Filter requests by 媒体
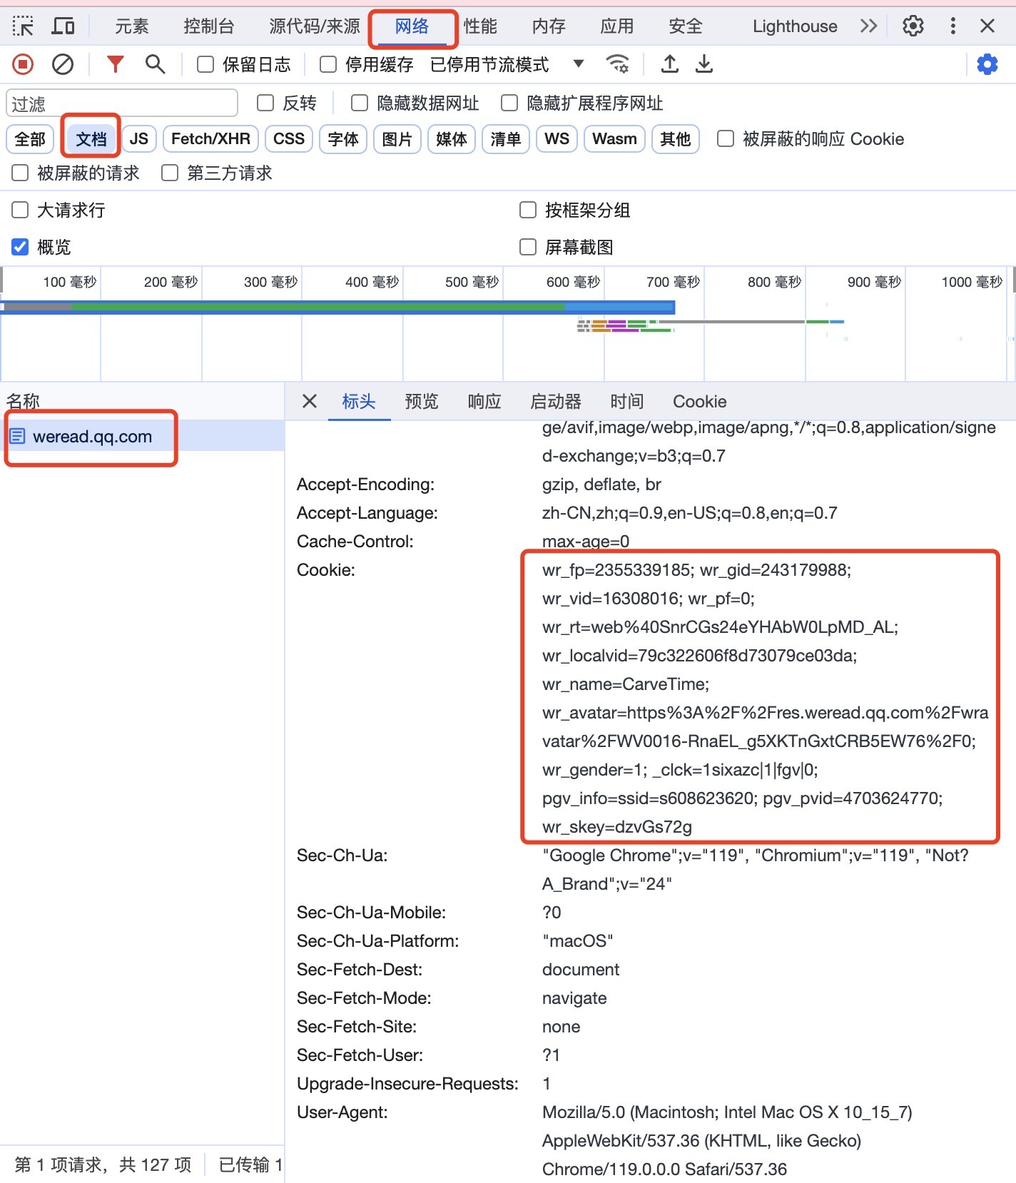This screenshot has height=1183, width=1016. 452,139
